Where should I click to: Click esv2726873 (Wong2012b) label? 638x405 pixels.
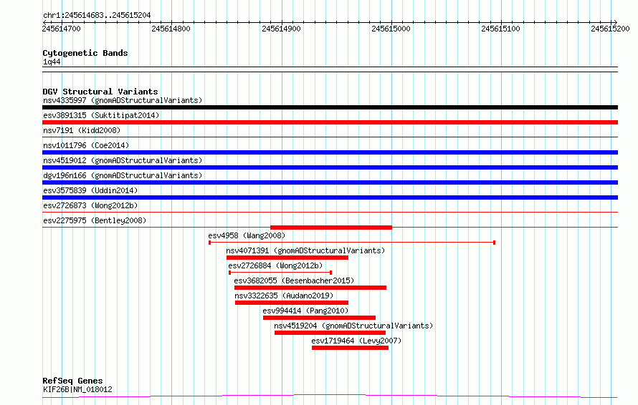pos(90,205)
